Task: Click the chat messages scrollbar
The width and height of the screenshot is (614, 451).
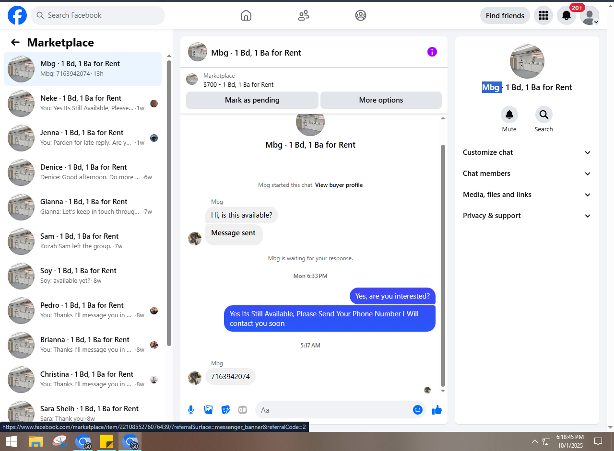Action: pyautogui.click(x=443, y=266)
